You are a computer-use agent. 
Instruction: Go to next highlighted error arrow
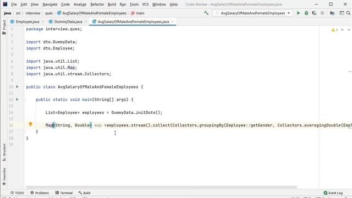pyautogui.click(x=349, y=30)
